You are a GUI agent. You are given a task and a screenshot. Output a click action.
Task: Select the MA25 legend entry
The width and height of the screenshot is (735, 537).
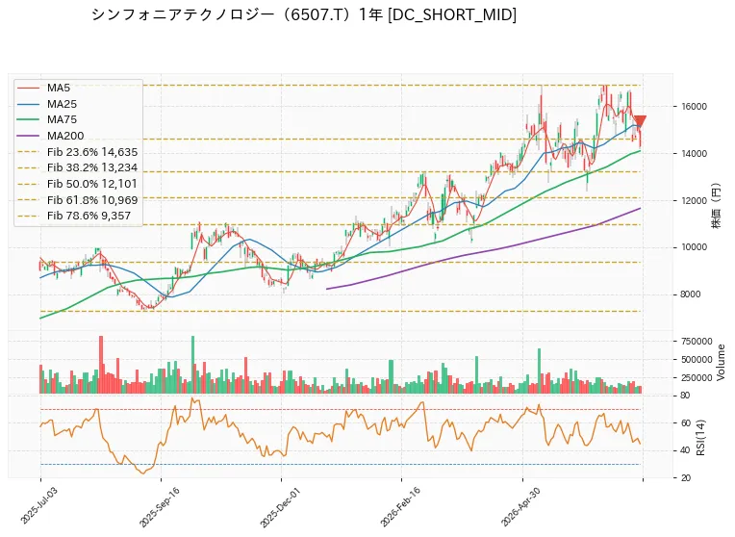pyautogui.click(x=47, y=104)
